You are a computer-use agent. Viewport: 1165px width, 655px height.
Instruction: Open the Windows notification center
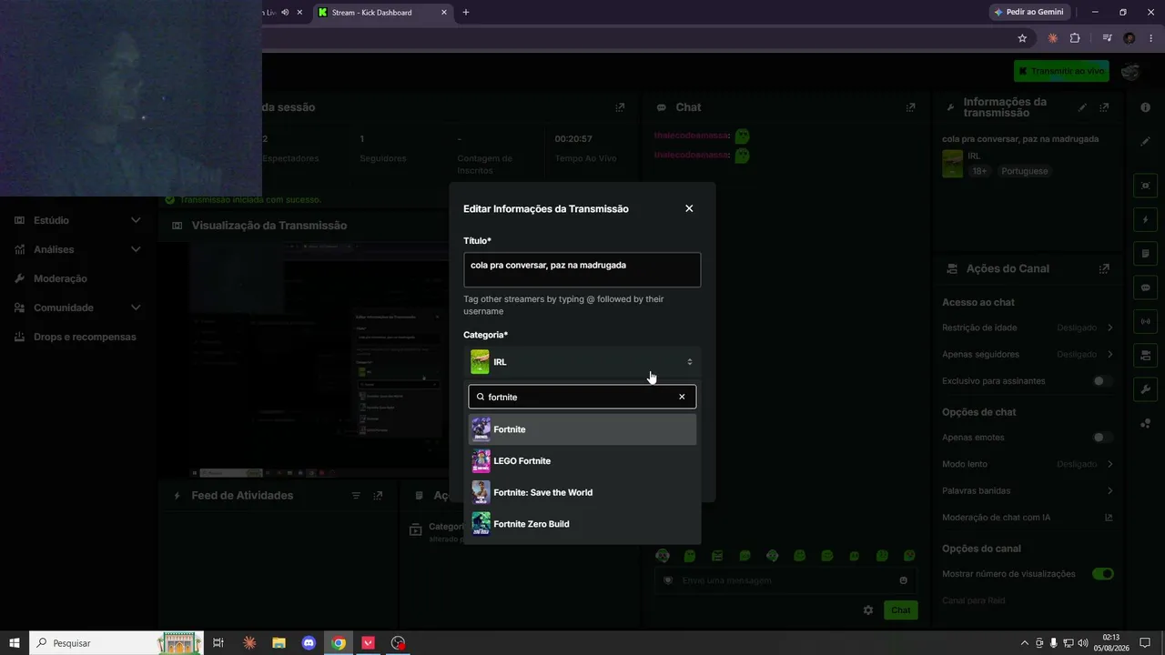(x=1145, y=643)
